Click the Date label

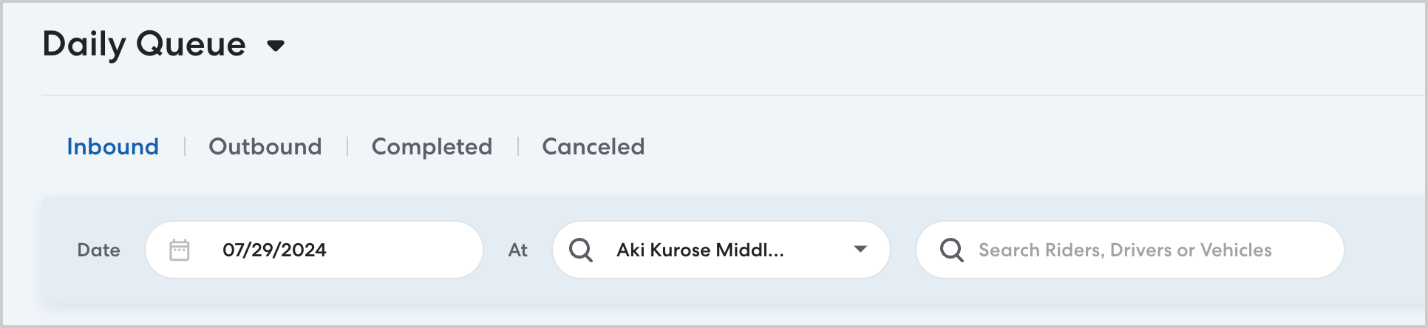point(98,250)
